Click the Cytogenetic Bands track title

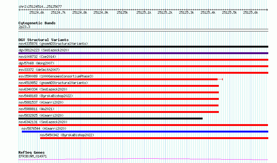pyautogui.click(x=37, y=23)
